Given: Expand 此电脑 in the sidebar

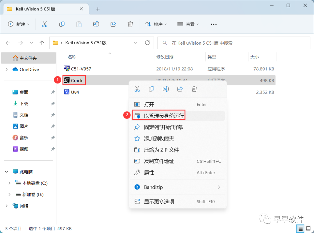Looking at the screenshot, I should click(x=6, y=172).
